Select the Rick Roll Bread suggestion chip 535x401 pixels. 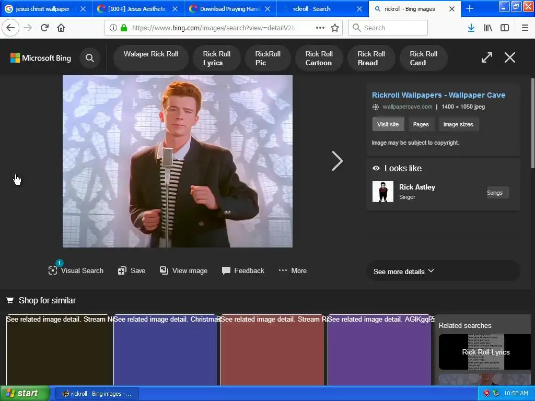[371, 58]
